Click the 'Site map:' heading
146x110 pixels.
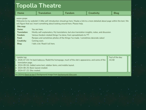(x=21, y=27)
